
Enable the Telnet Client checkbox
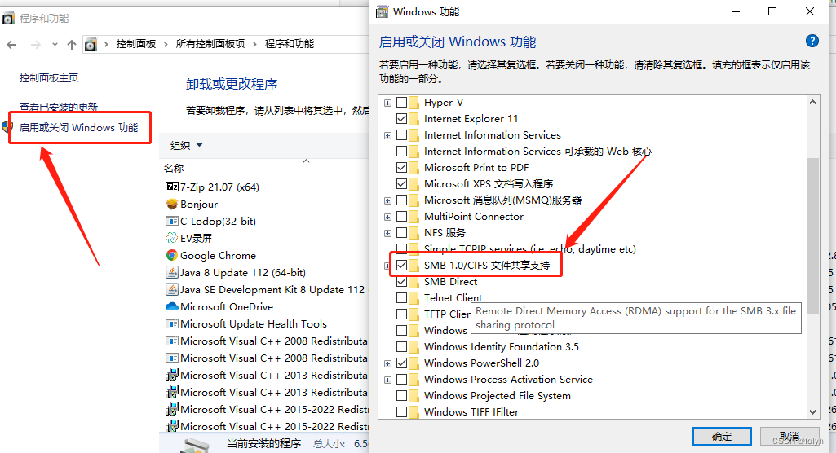[x=402, y=297]
